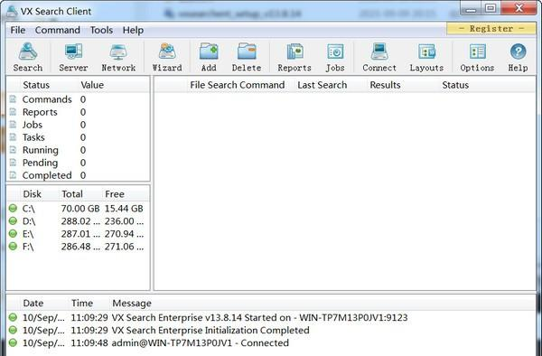Click the icon beside Jobs status row

(13, 125)
